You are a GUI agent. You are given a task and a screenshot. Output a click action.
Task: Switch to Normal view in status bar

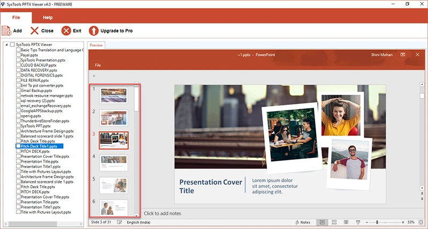[x=322, y=222]
